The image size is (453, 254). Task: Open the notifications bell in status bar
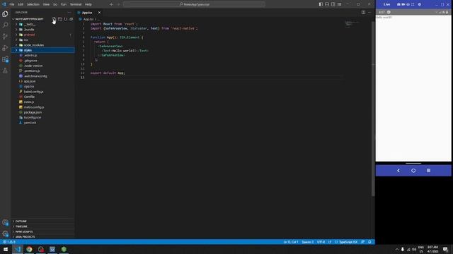point(369,242)
